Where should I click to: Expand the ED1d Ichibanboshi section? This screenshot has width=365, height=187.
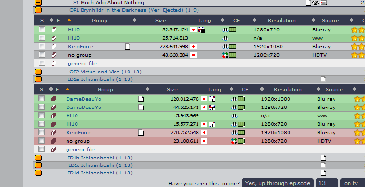tap(38, 173)
